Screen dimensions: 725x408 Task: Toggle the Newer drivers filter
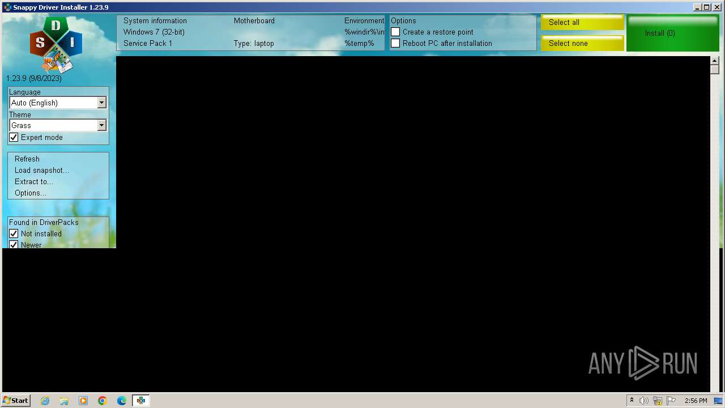14,245
